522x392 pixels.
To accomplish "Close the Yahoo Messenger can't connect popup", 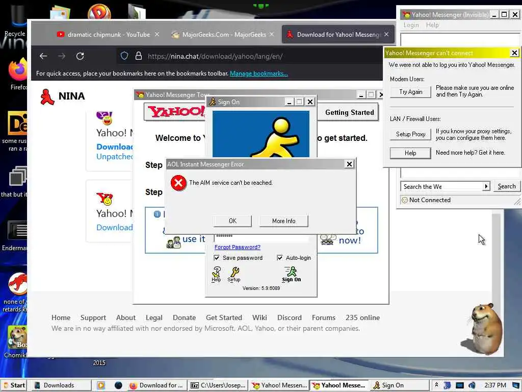I will click(x=514, y=53).
